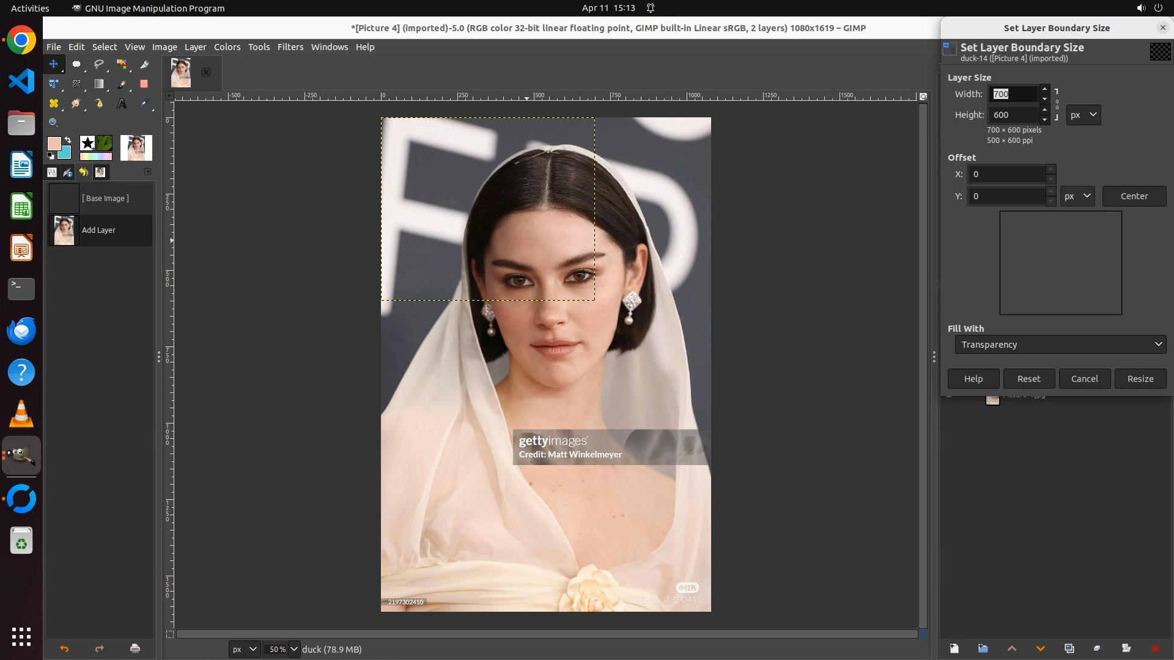Click the Resize button

tap(1140, 379)
